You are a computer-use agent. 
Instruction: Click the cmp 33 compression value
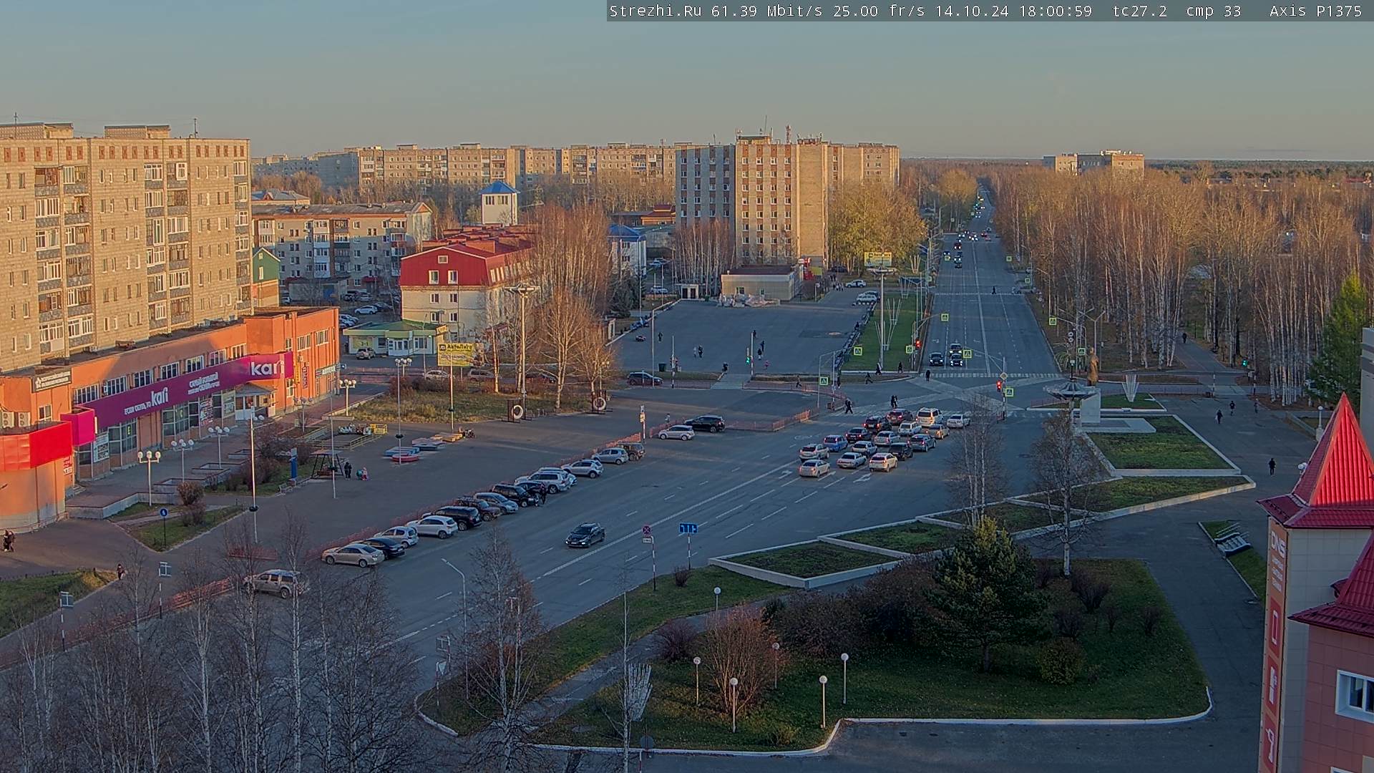[1214, 11]
